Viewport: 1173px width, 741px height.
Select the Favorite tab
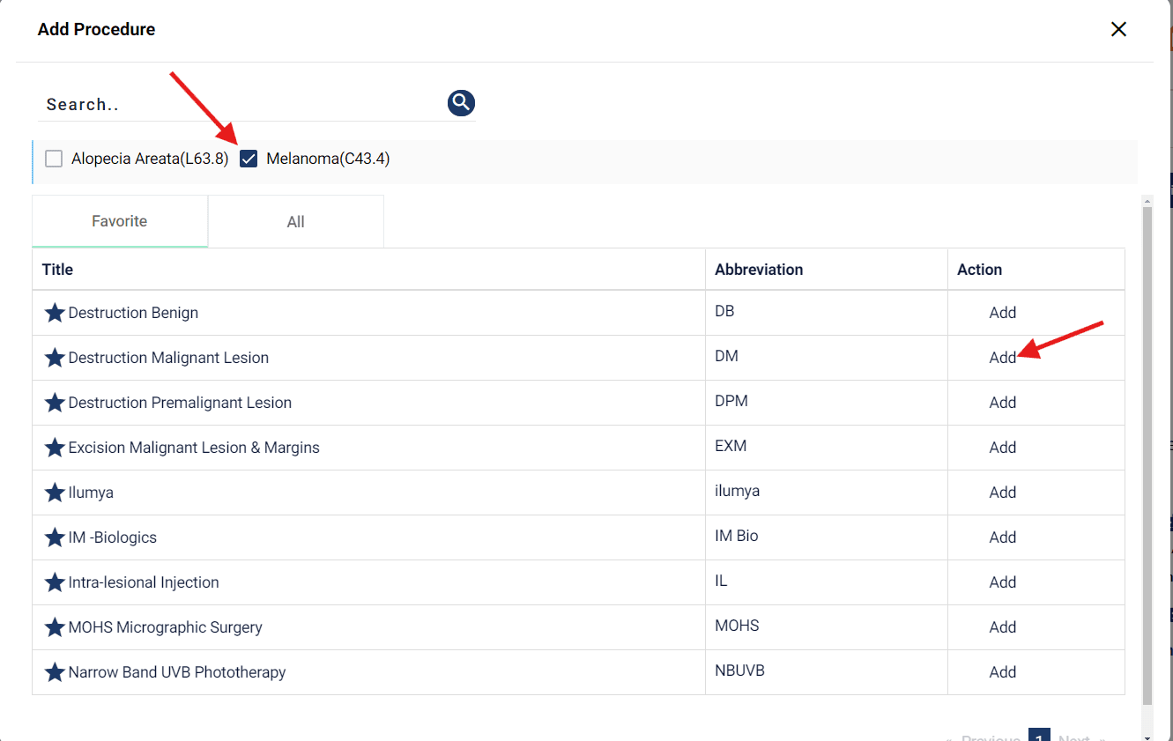click(119, 221)
